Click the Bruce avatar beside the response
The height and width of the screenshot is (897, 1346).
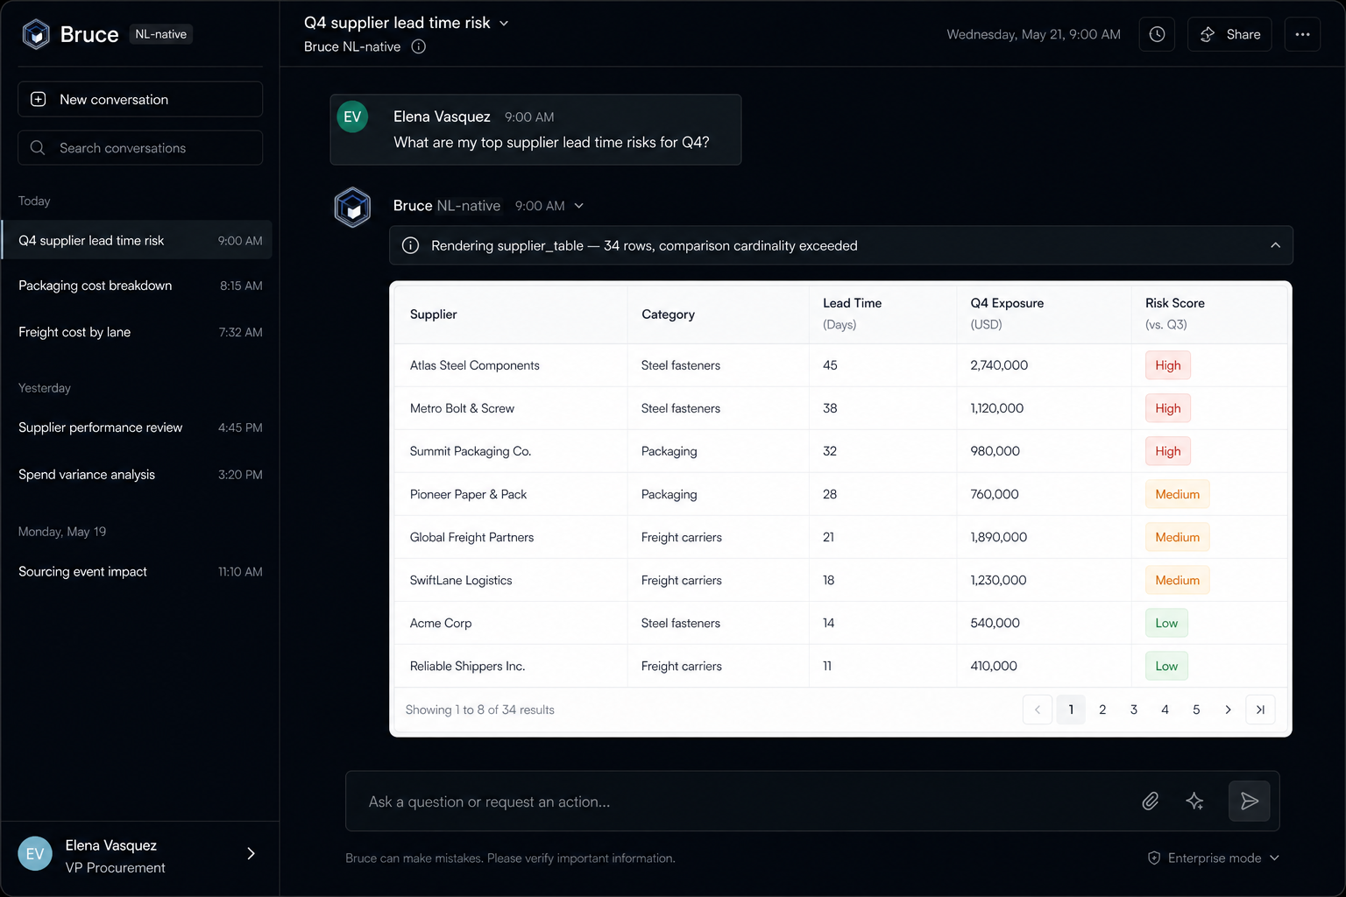352,208
